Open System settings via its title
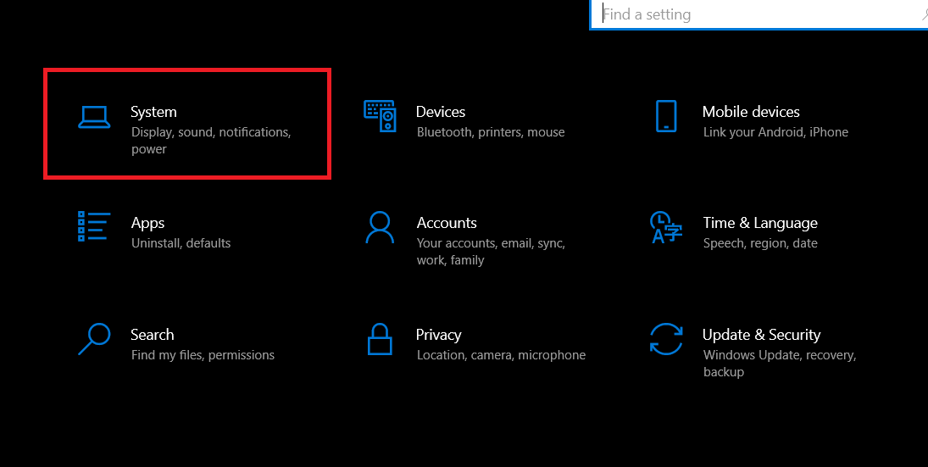The width and height of the screenshot is (928, 467). click(x=153, y=112)
